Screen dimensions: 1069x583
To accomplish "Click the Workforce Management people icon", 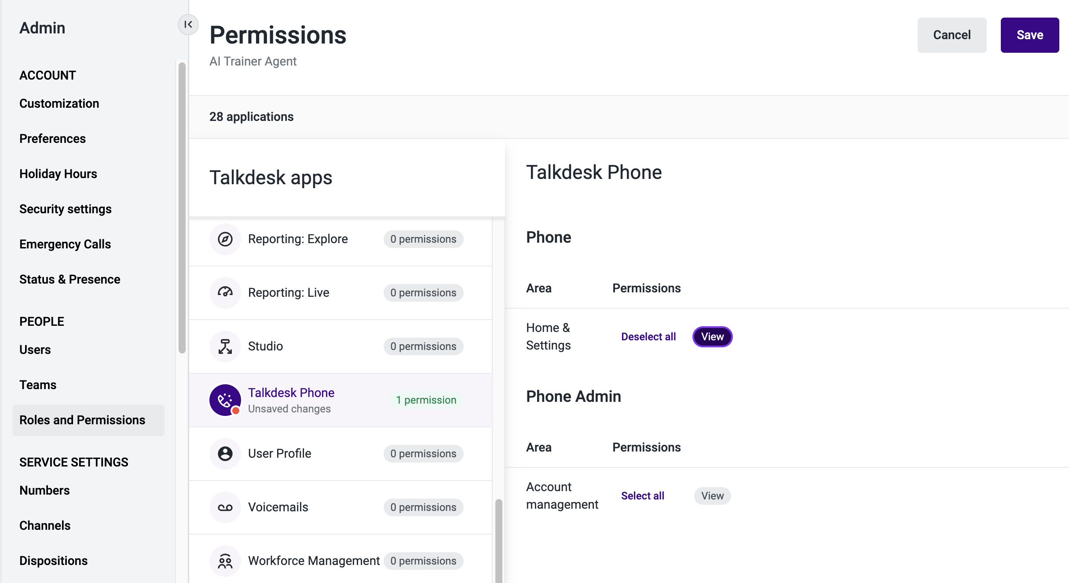I will coord(225,561).
